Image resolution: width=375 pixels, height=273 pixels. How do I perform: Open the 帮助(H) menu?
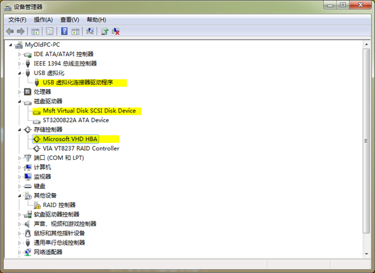tap(96, 19)
